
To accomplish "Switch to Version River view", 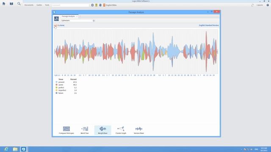I will pos(139,130).
